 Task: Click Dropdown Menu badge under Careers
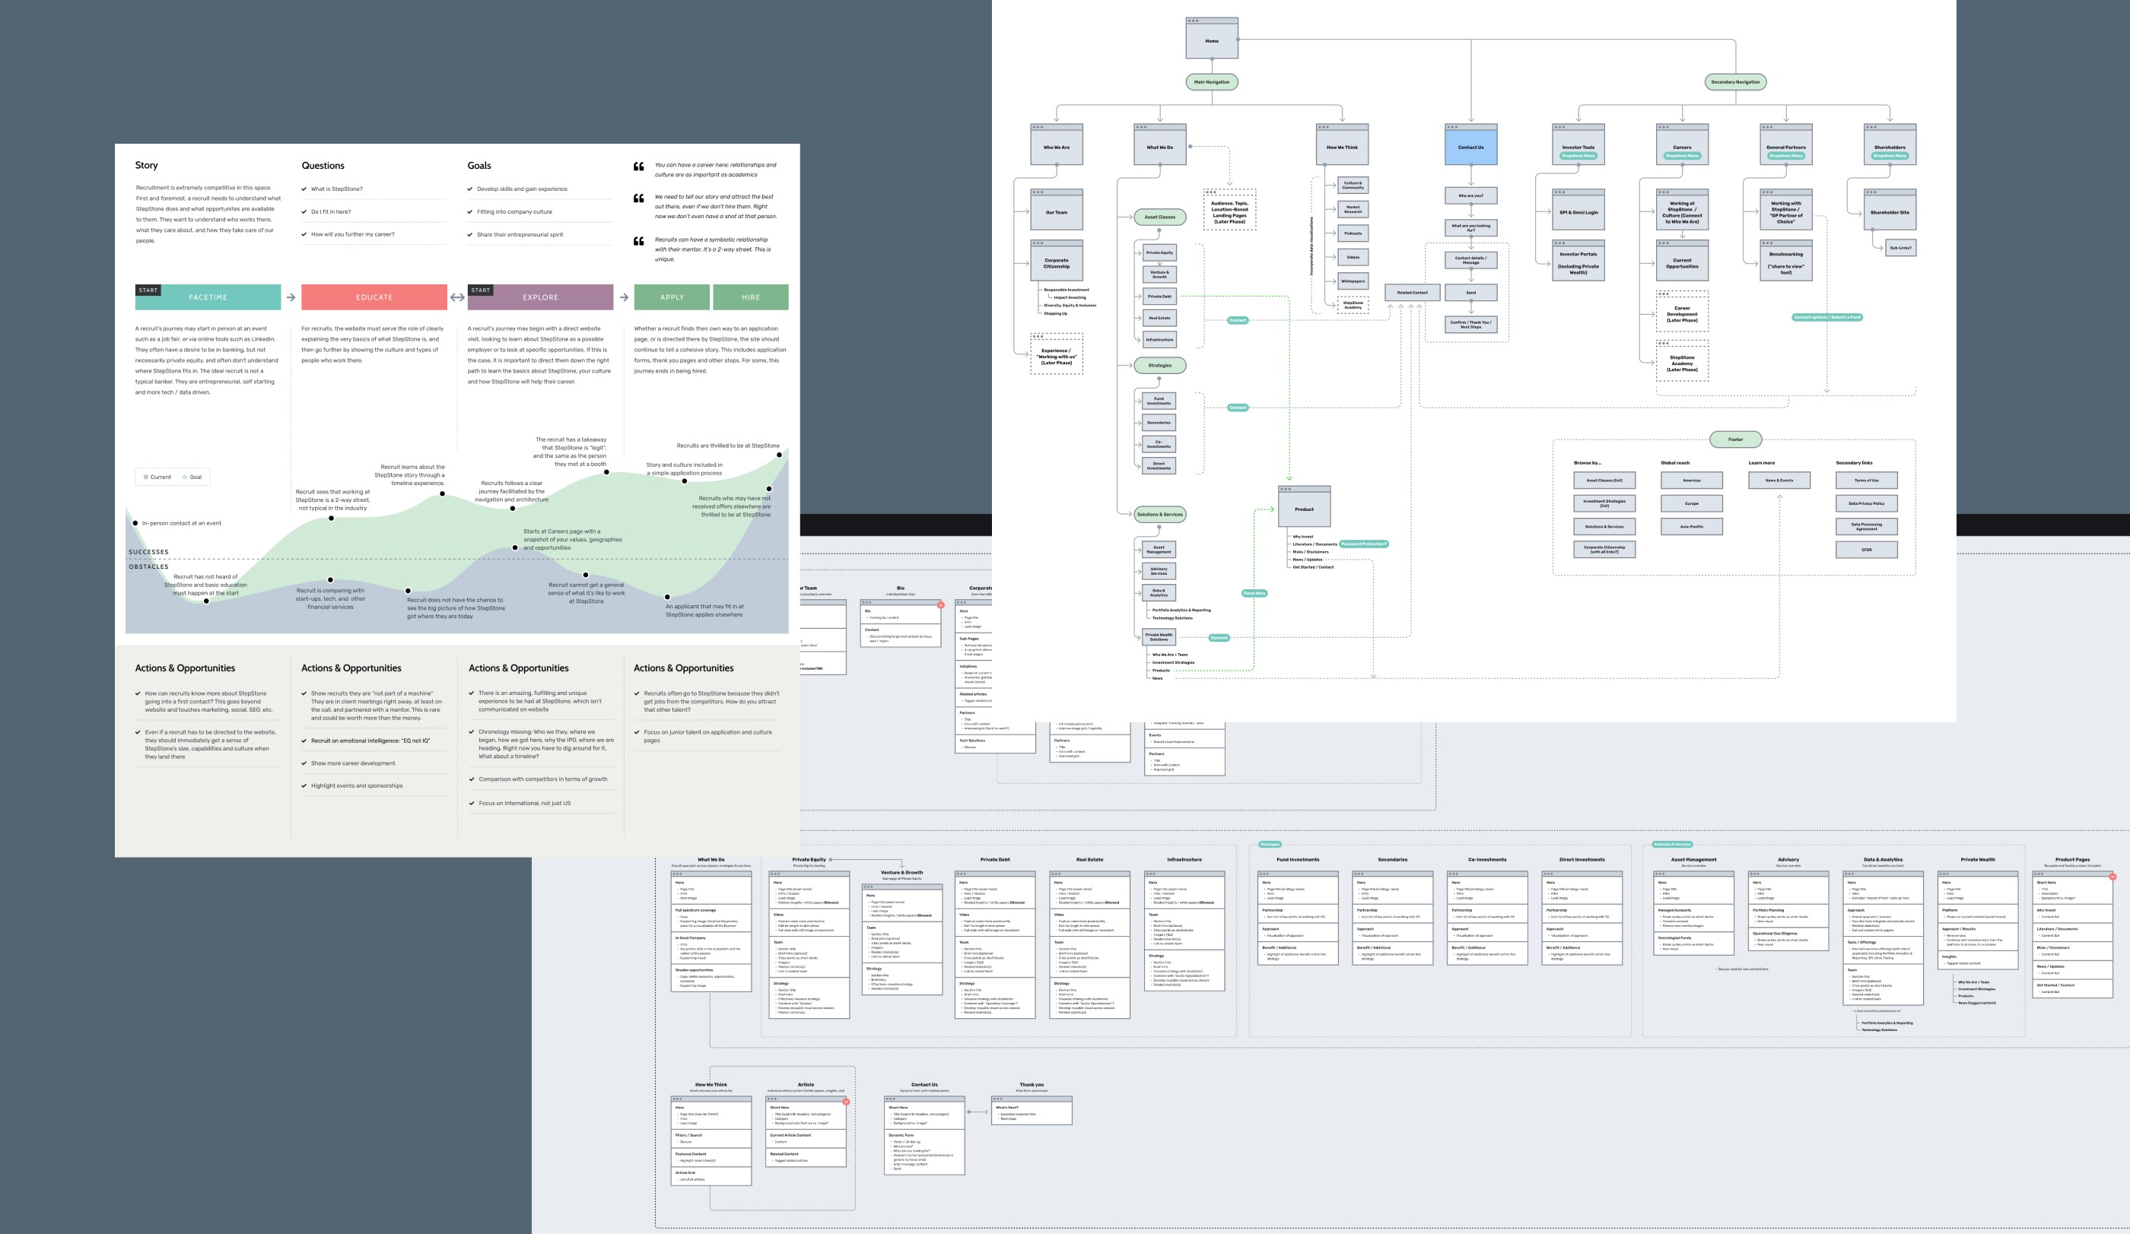pyautogui.click(x=1681, y=155)
